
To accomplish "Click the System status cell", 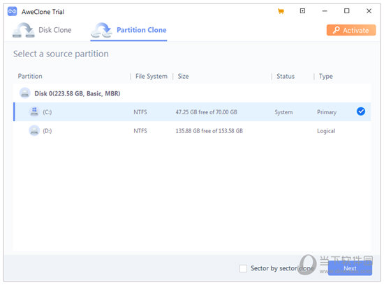I will pos(283,112).
